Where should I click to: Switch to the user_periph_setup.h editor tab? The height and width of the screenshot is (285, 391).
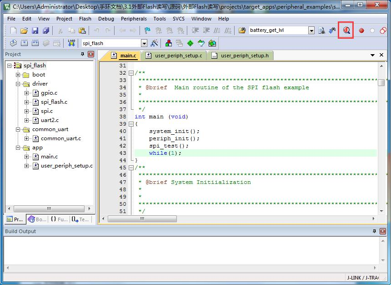241,56
